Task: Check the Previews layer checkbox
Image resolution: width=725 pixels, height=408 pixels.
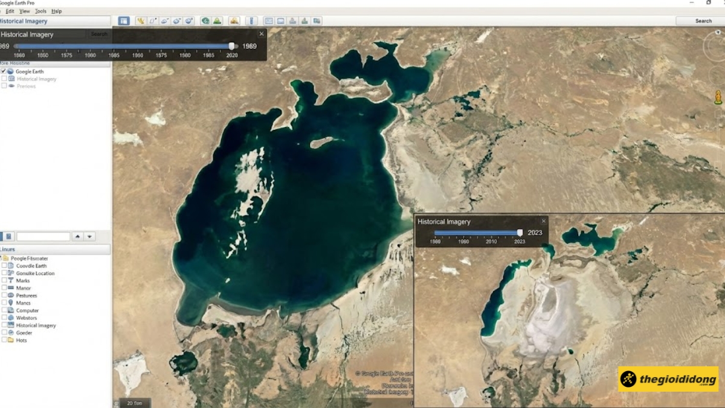Action: 4,85
